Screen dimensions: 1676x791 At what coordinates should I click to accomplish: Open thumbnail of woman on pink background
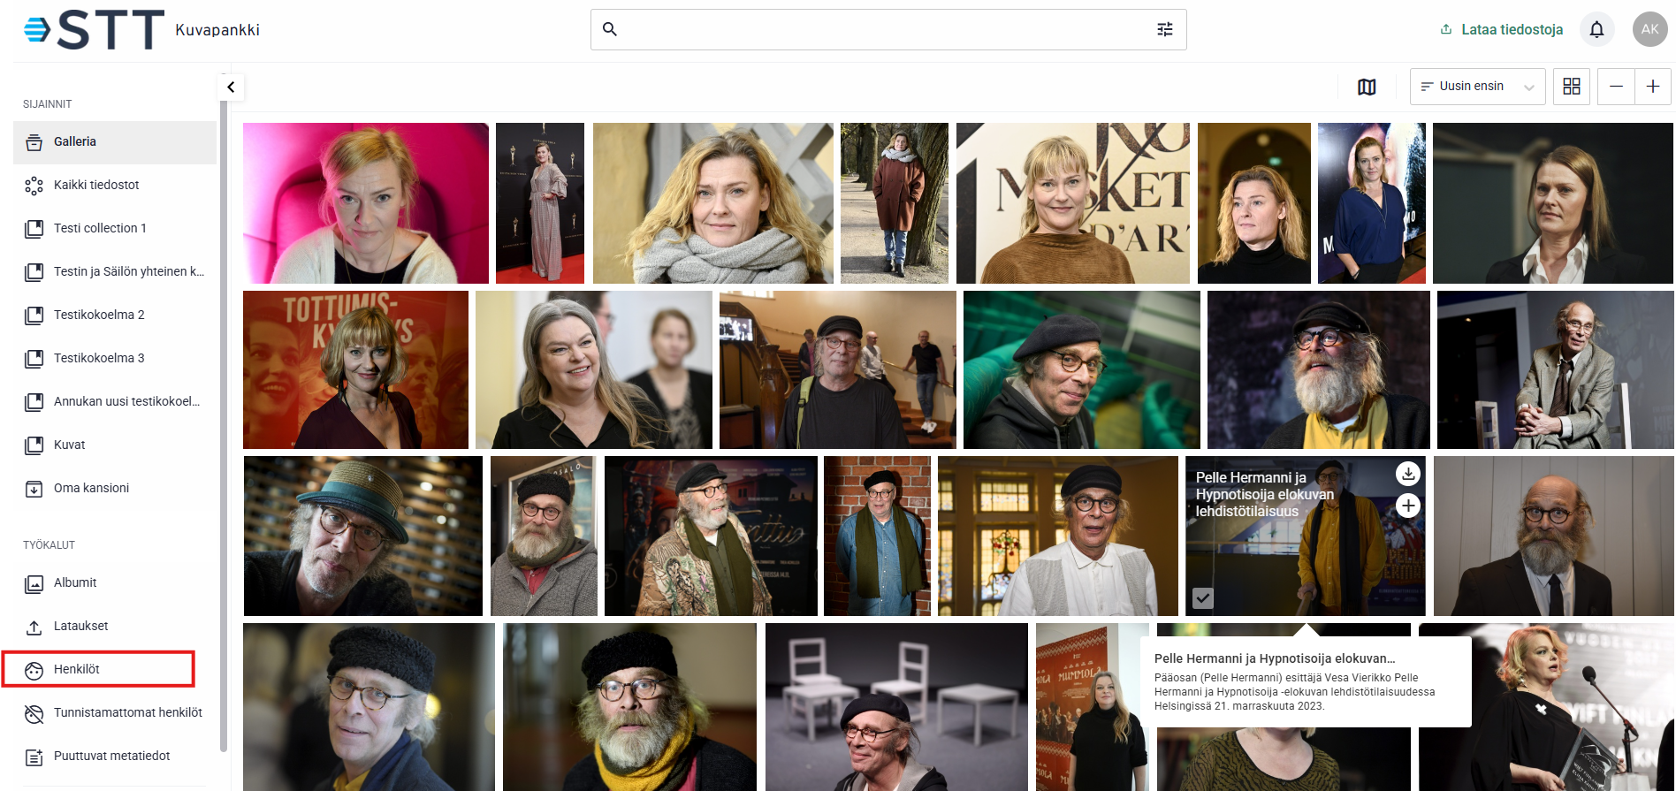coord(365,203)
